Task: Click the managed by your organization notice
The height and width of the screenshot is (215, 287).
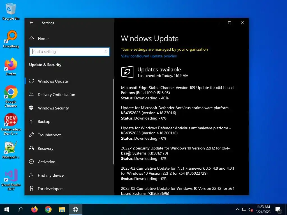Action: point(164,49)
